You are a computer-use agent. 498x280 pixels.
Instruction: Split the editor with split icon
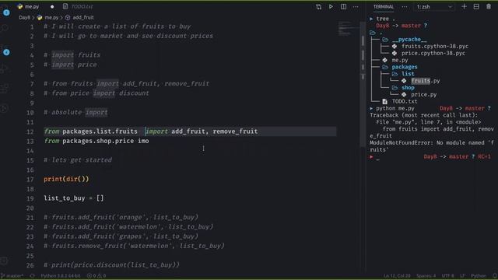(343, 7)
